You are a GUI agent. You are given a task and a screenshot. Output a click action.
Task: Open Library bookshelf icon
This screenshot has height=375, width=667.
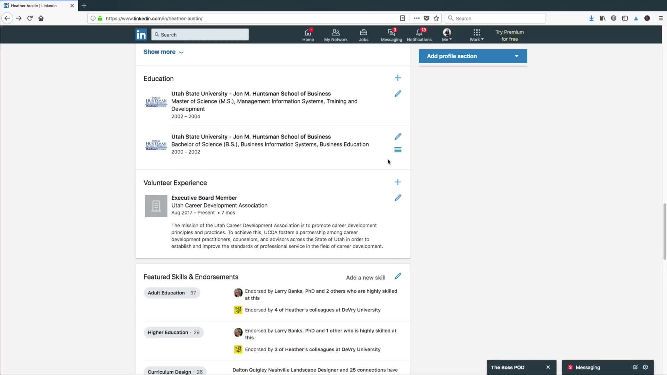tap(602, 18)
